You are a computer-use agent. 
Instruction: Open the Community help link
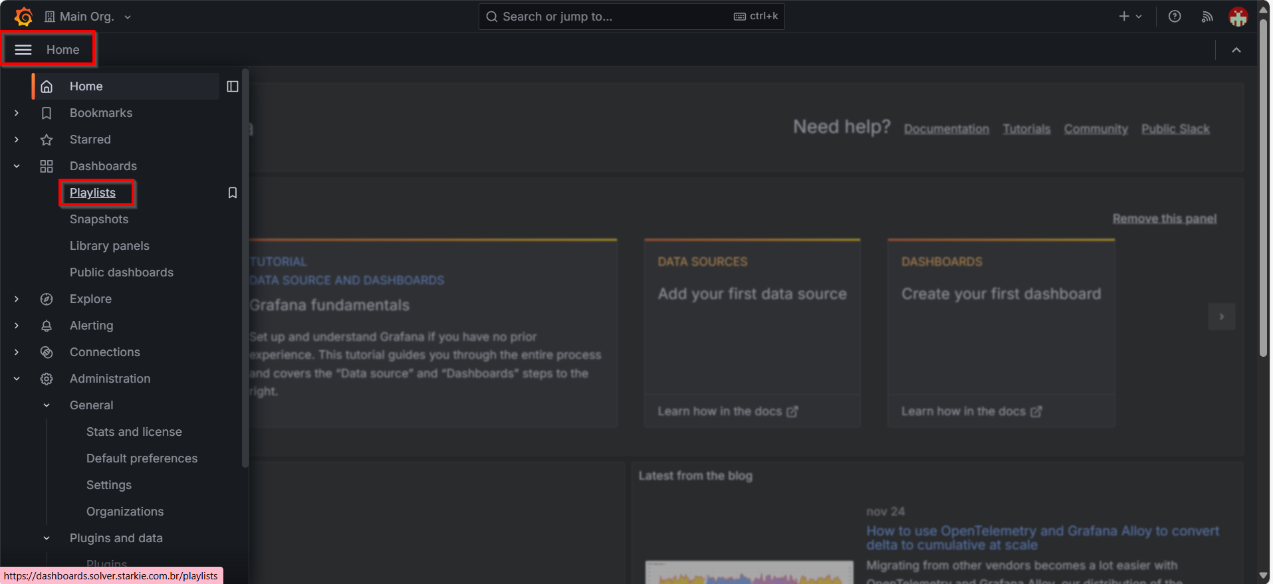click(x=1096, y=129)
